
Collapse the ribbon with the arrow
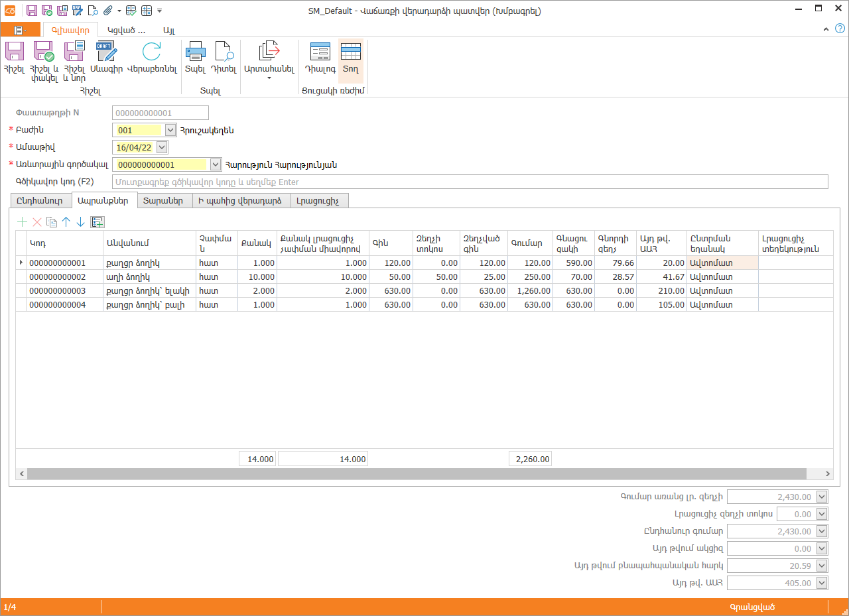(x=826, y=29)
